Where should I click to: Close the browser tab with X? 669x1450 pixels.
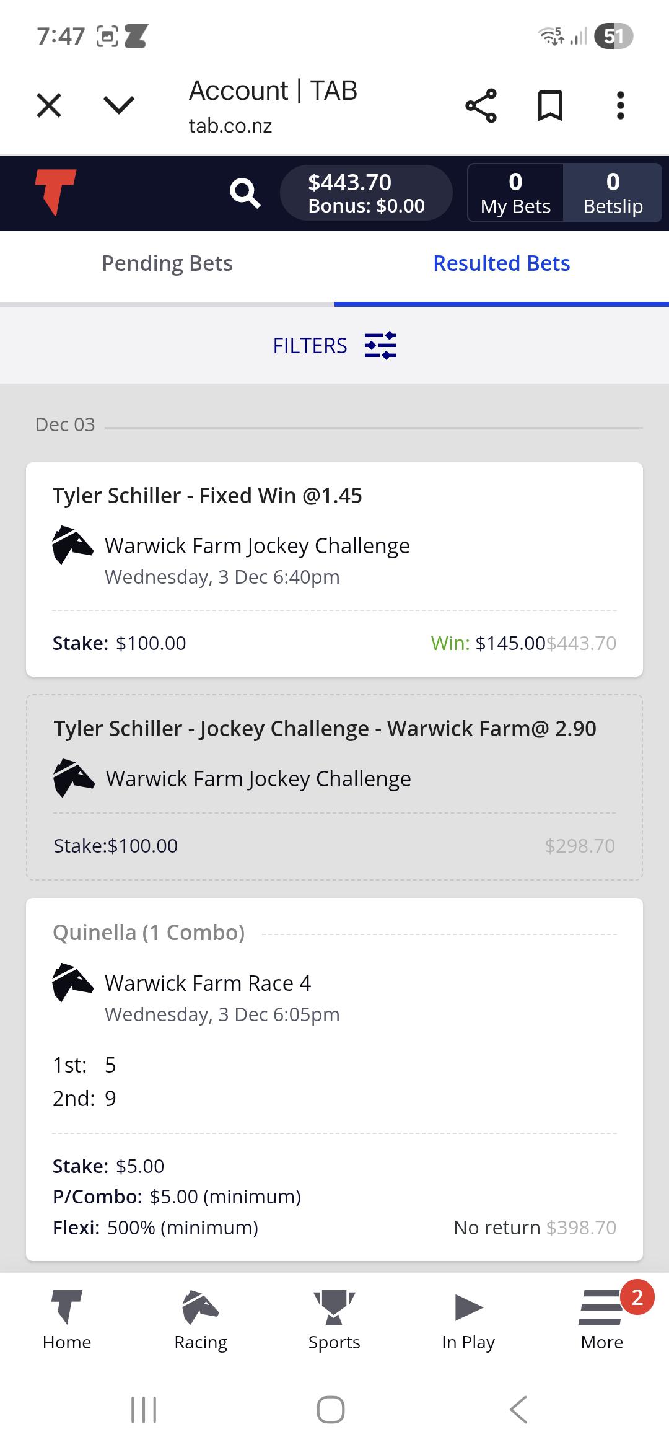coord(49,105)
